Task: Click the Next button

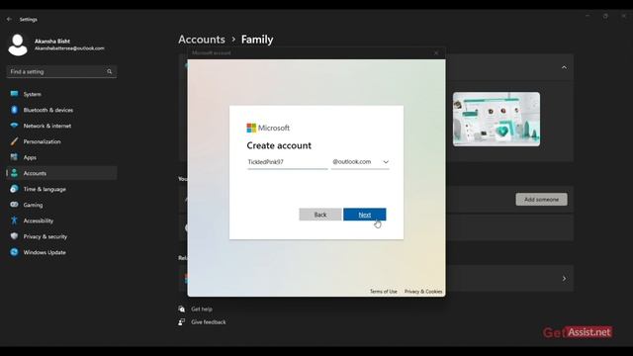Action: (365, 215)
